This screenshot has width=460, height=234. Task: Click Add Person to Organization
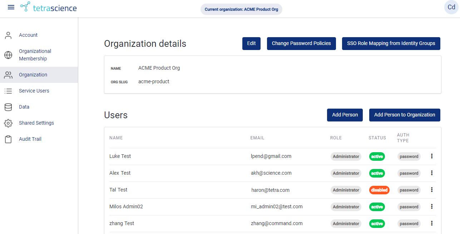(405, 115)
